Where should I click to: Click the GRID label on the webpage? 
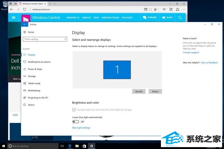tap(15, 115)
